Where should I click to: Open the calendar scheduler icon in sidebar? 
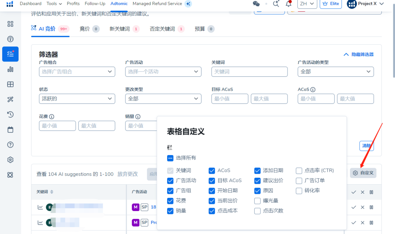click(x=10, y=129)
